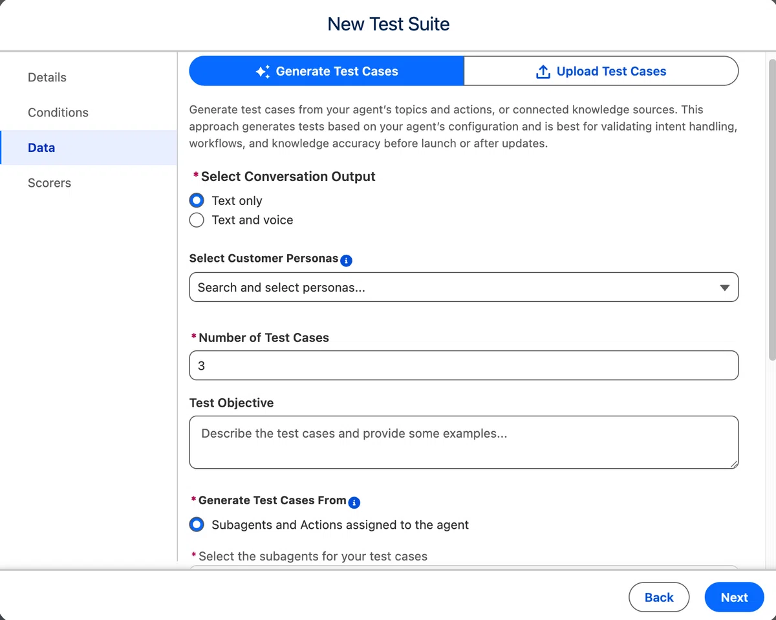Image resolution: width=776 pixels, height=620 pixels.
Task: Click into the Test Objective text area
Action: [464, 442]
